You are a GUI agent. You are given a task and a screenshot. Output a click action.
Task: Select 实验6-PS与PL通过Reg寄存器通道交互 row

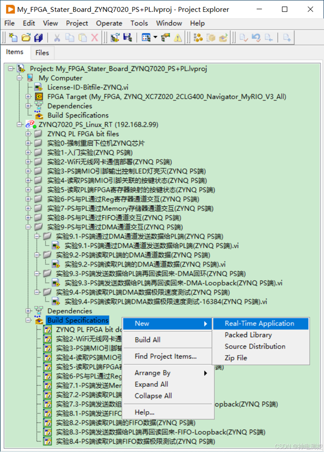(x=123, y=199)
